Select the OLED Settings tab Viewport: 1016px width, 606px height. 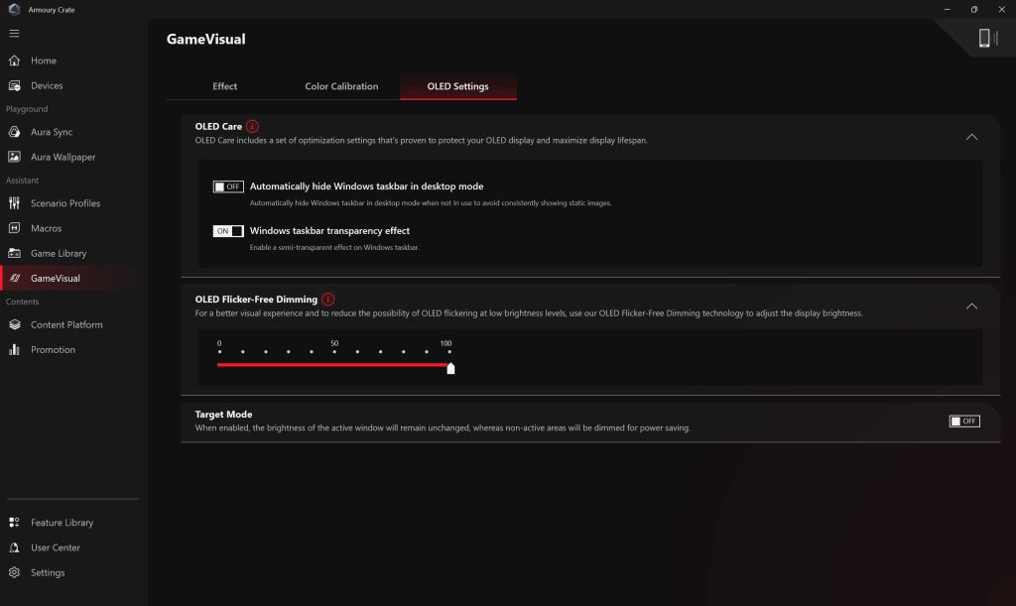point(458,86)
